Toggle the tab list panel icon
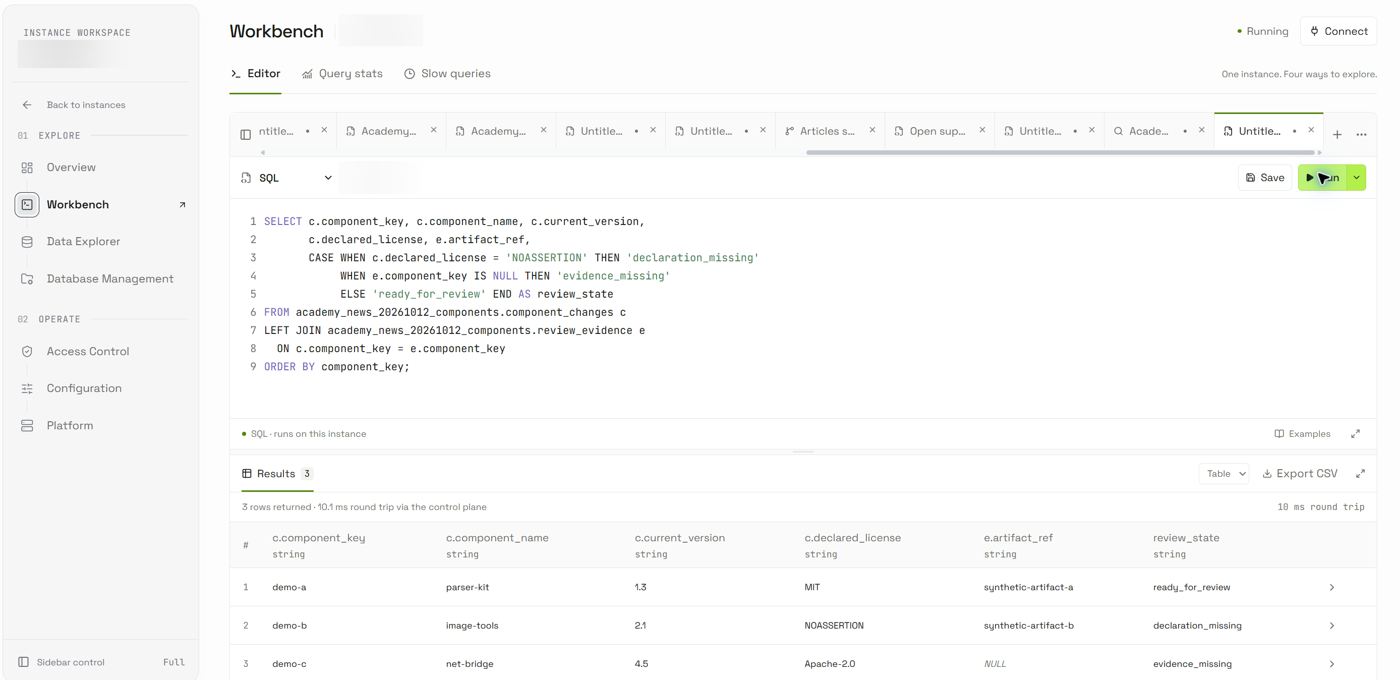Image resolution: width=1400 pixels, height=680 pixels. pos(246,134)
